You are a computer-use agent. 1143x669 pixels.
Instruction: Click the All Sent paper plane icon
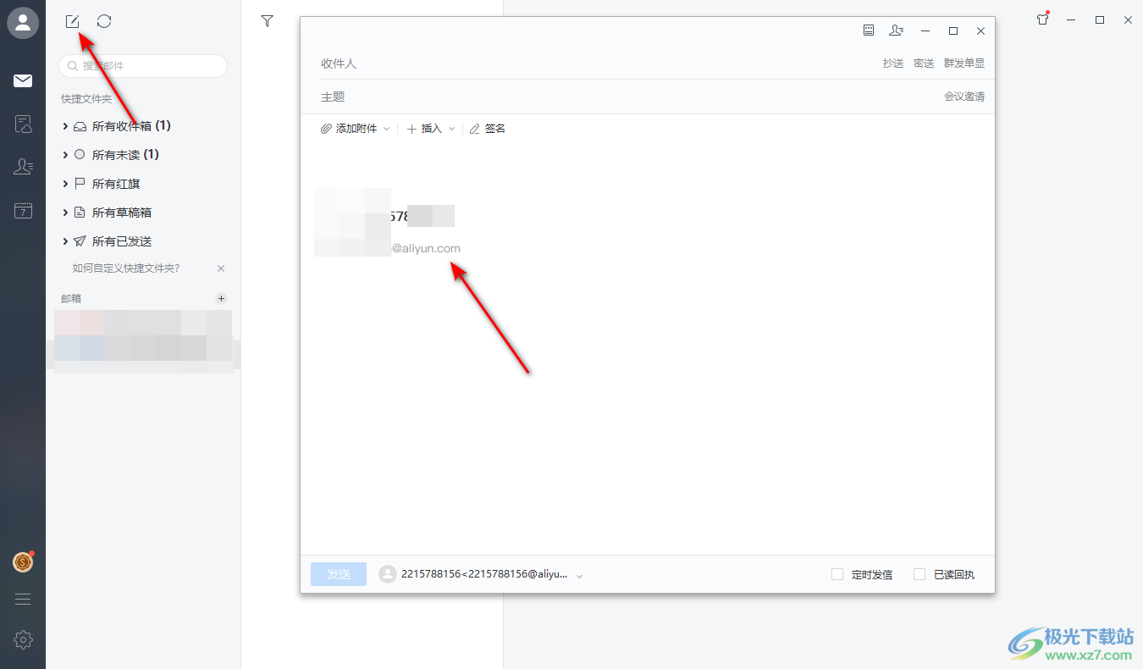(80, 241)
